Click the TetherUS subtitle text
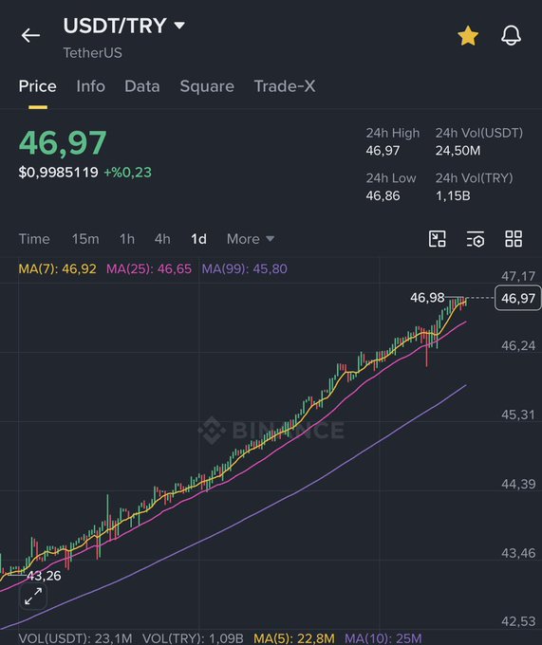 tap(93, 53)
